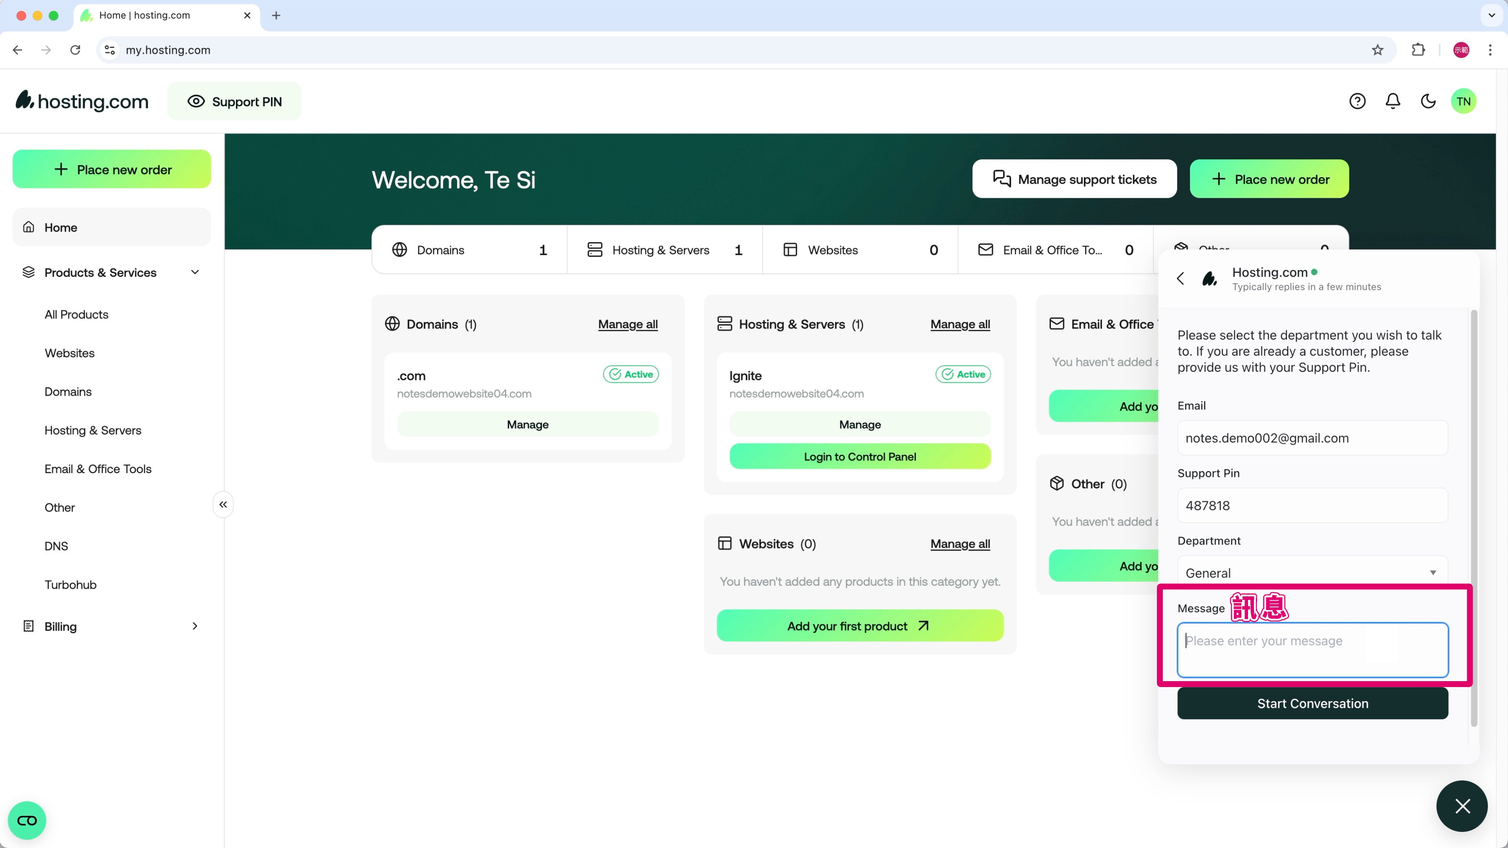Click Manage all link for Domains
1508x848 pixels.
coord(628,324)
